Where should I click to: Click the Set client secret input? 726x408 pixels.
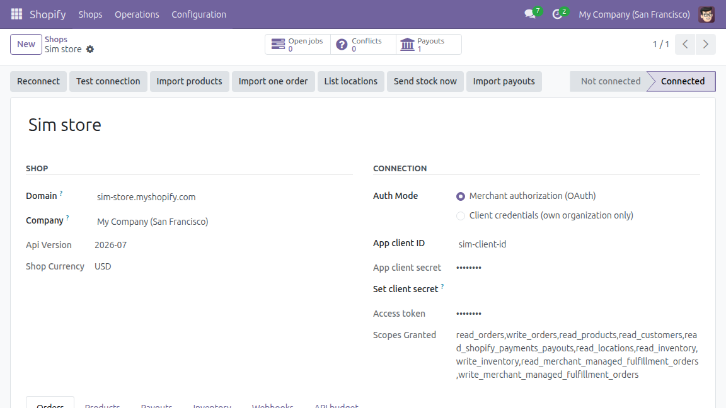click(x=578, y=290)
